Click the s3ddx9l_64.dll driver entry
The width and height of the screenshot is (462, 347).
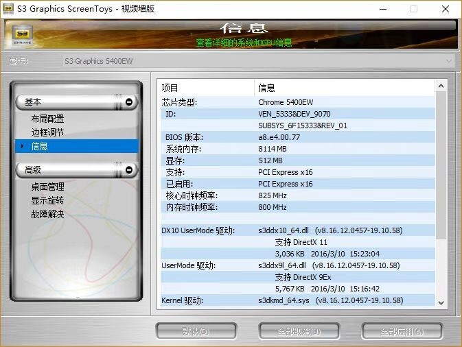[x=329, y=265]
